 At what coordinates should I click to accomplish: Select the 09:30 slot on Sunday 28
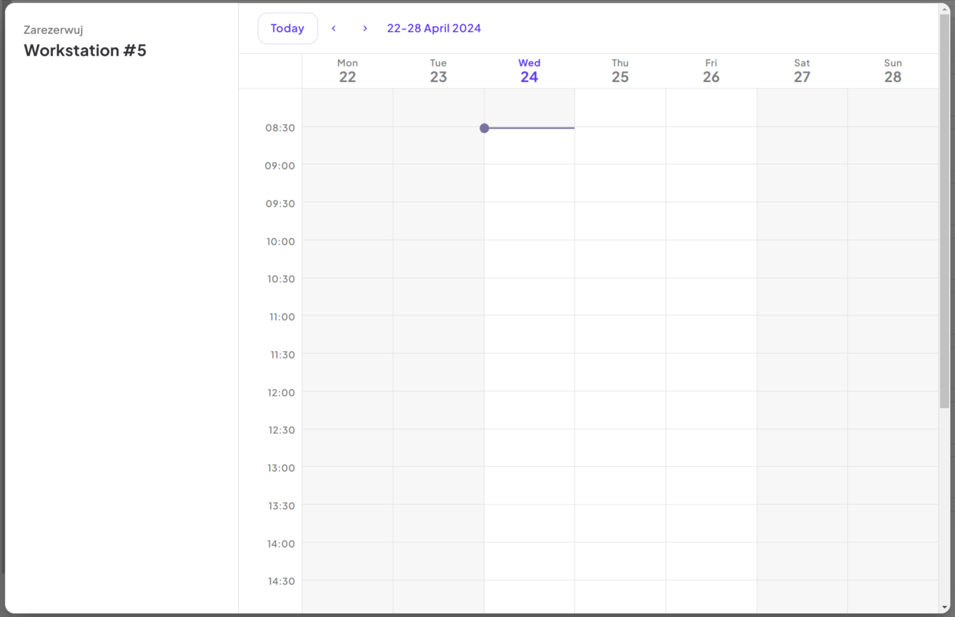pos(893,222)
